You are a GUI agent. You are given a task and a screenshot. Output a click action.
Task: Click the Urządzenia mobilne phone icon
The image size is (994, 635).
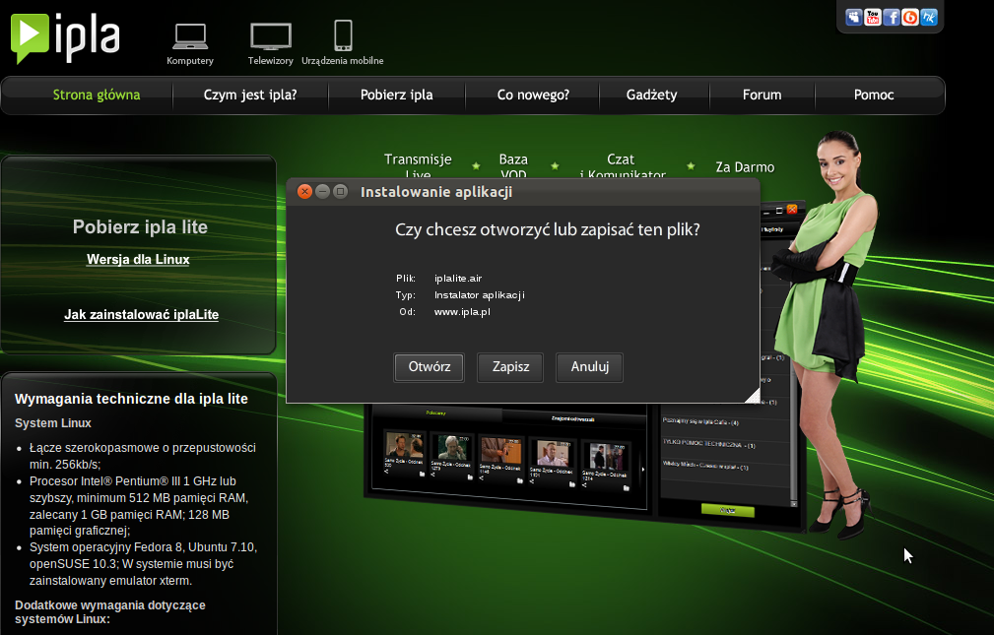(x=343, y=34)
